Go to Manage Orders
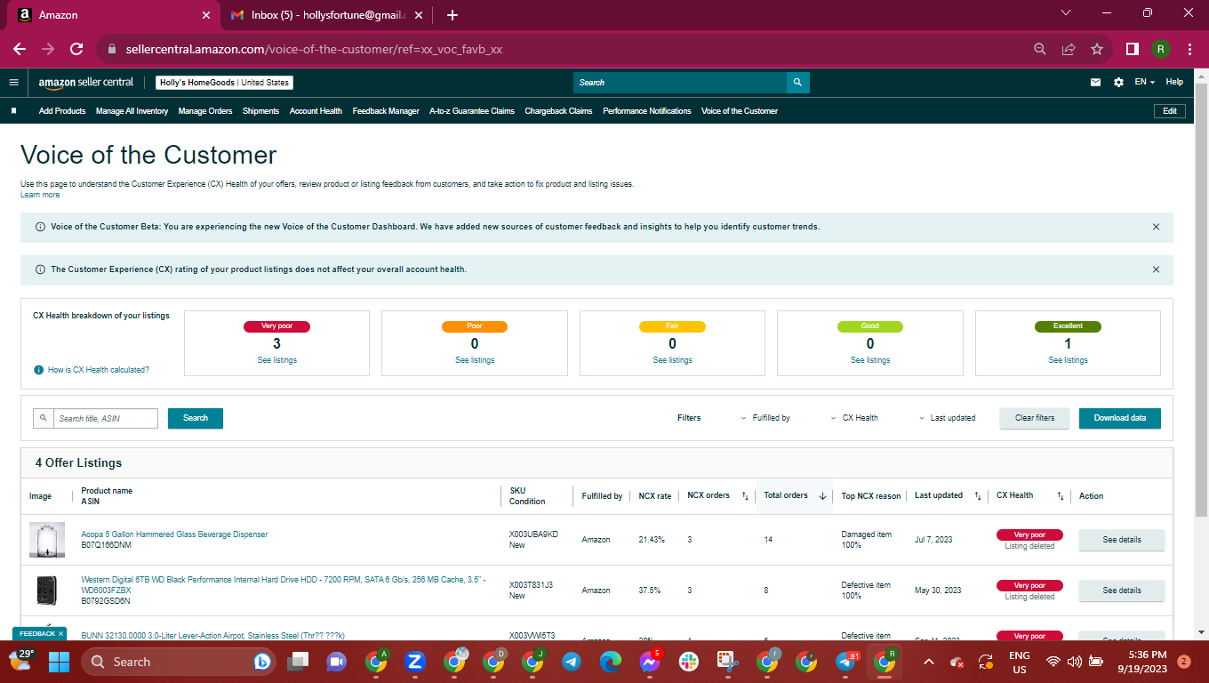 [205, 111]
